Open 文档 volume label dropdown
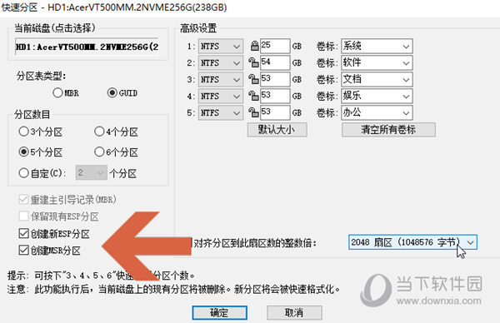 (x=377, y=79)
